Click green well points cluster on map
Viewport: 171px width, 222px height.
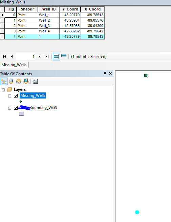coord(146,76)
